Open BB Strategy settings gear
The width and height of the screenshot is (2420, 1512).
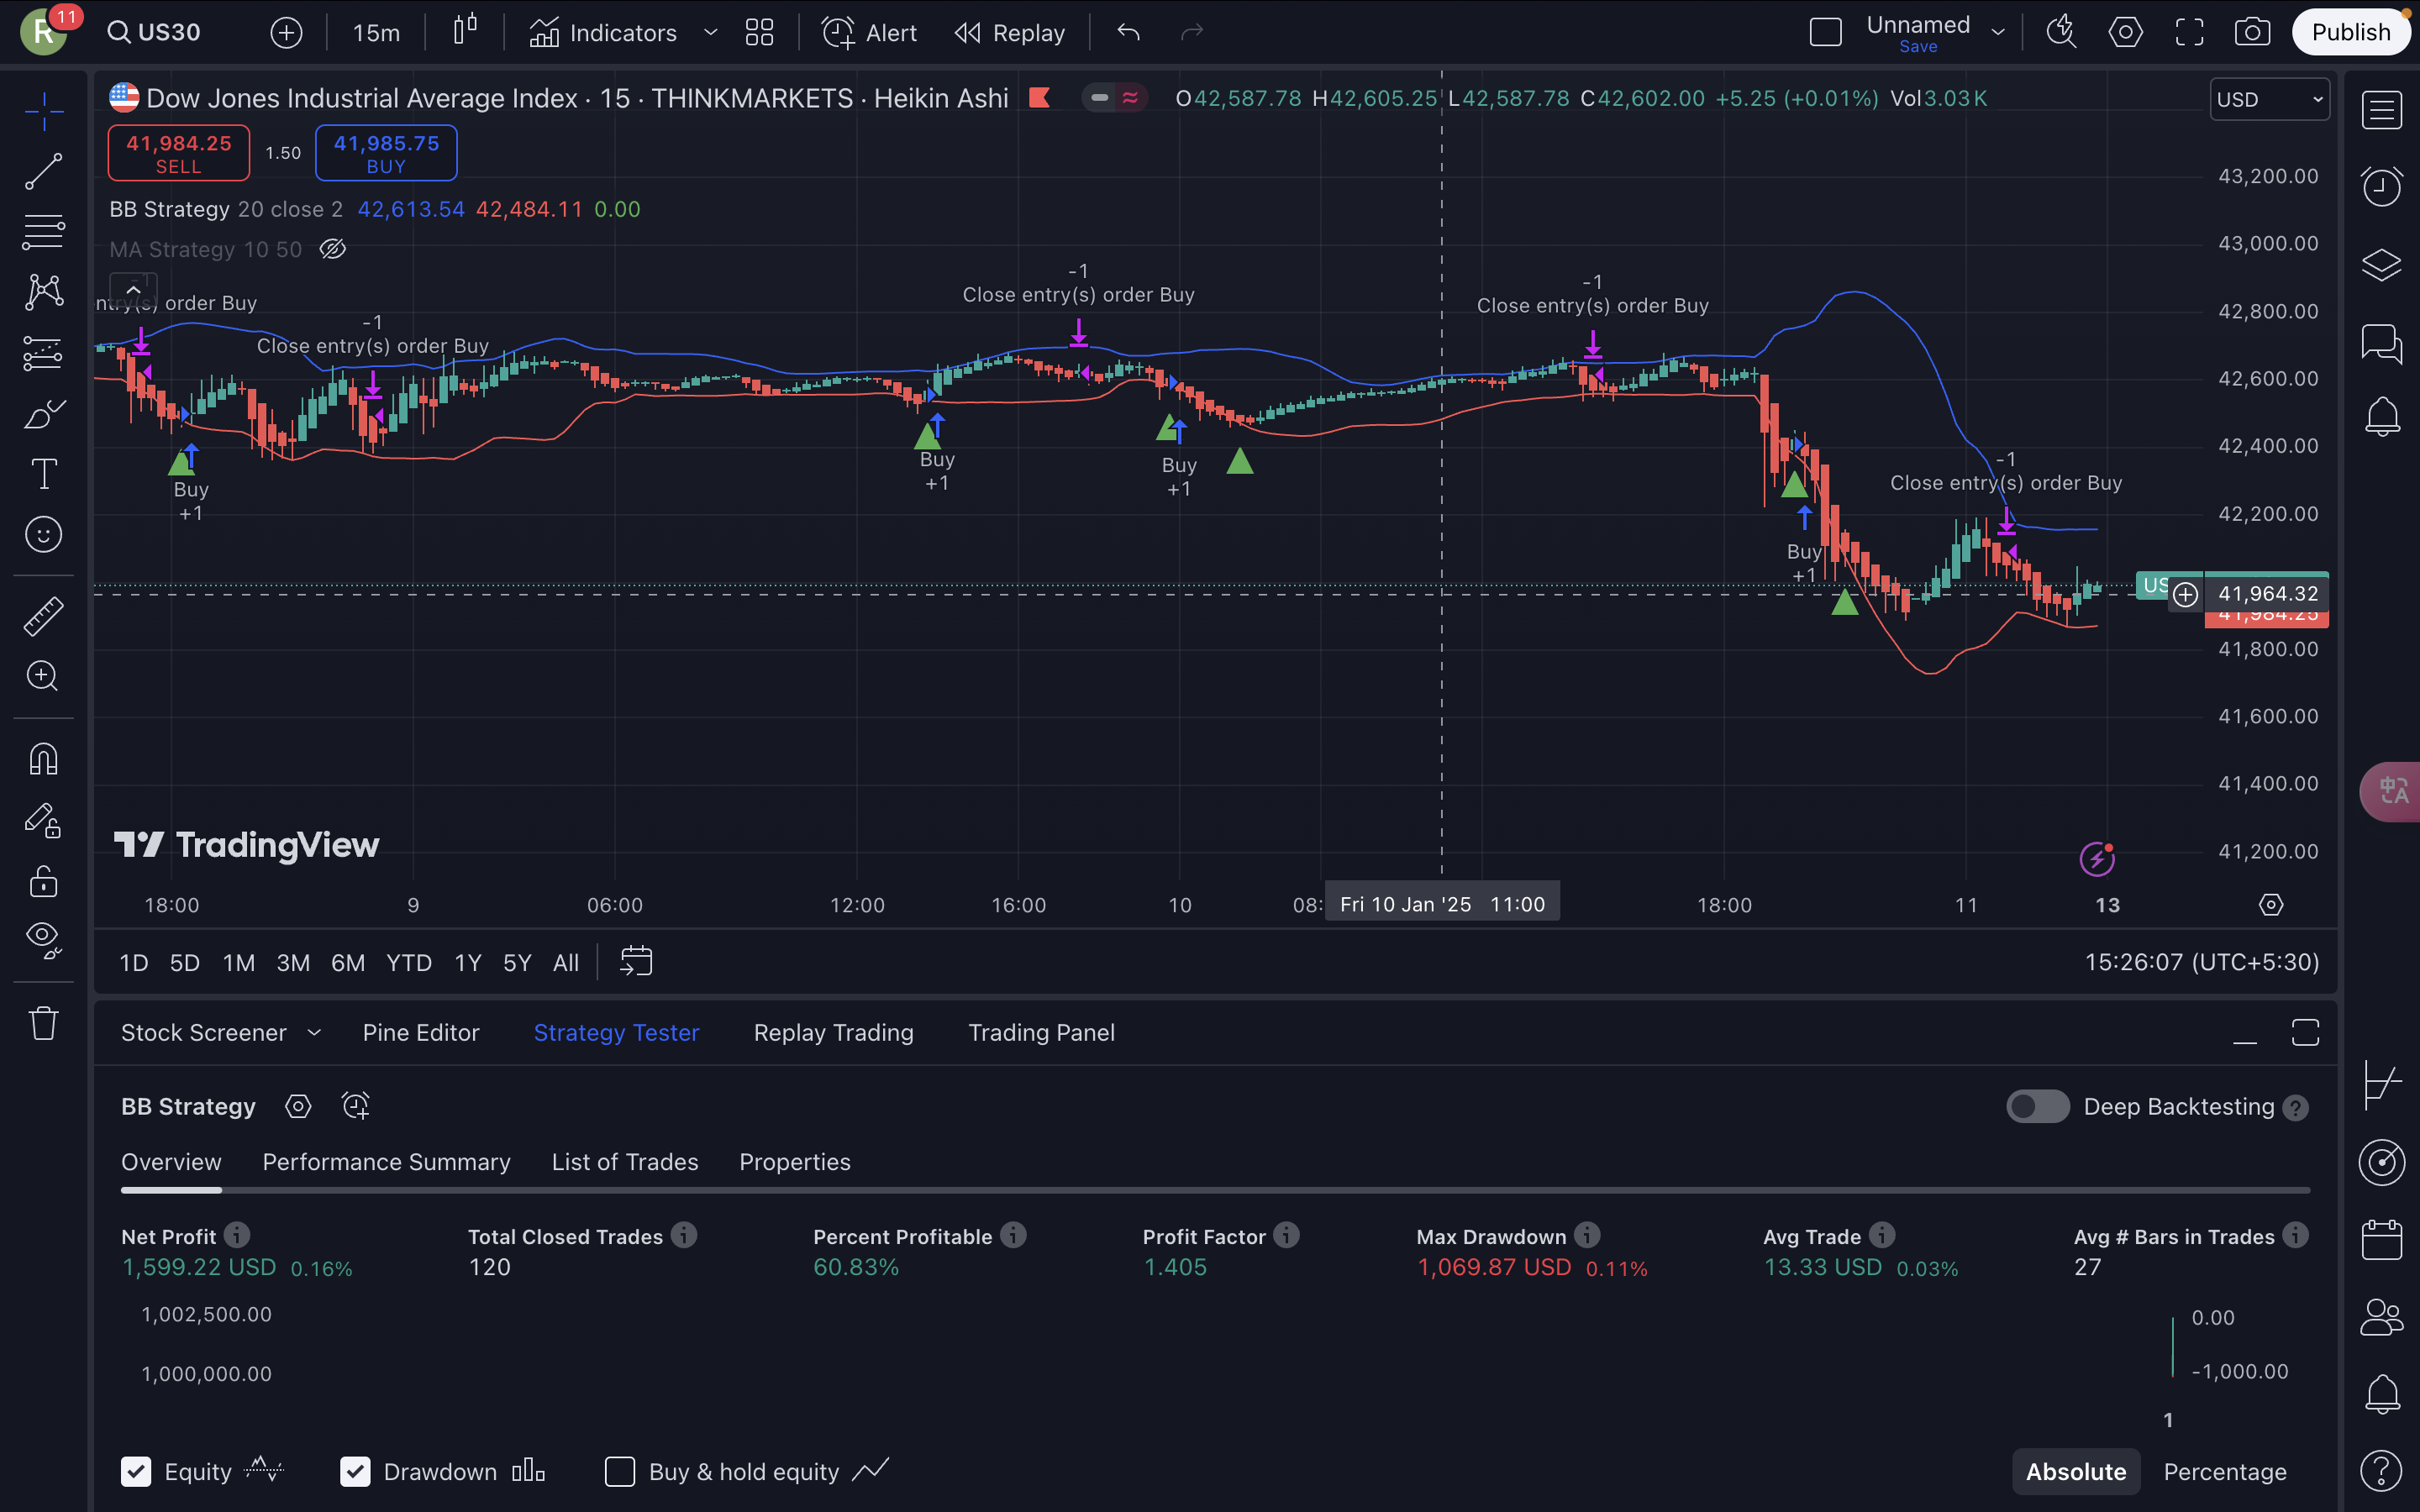click(x=298, y=1106)
